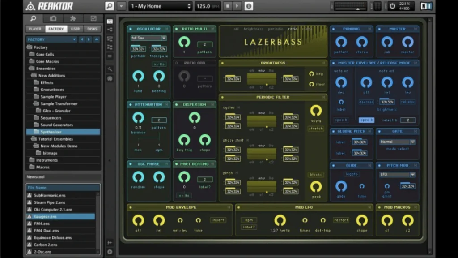The image size is (458, 258).
Task: Open the Normal mode select dropdown in Gate
Action: point(397,142)
